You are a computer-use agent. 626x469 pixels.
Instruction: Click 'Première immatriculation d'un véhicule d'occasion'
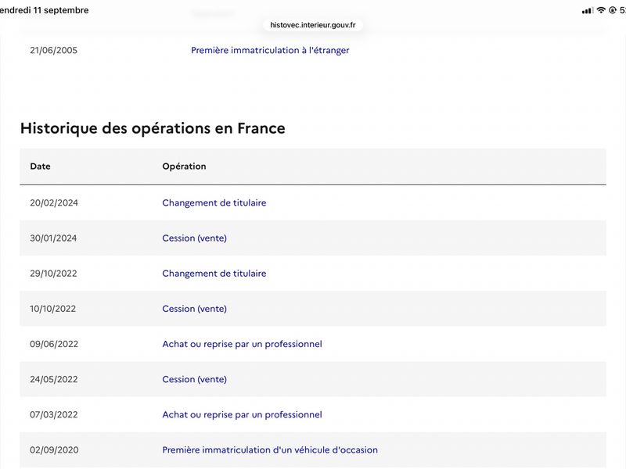point(270,450)
